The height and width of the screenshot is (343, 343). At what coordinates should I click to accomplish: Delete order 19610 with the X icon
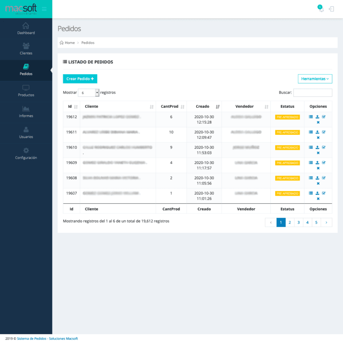318,153
